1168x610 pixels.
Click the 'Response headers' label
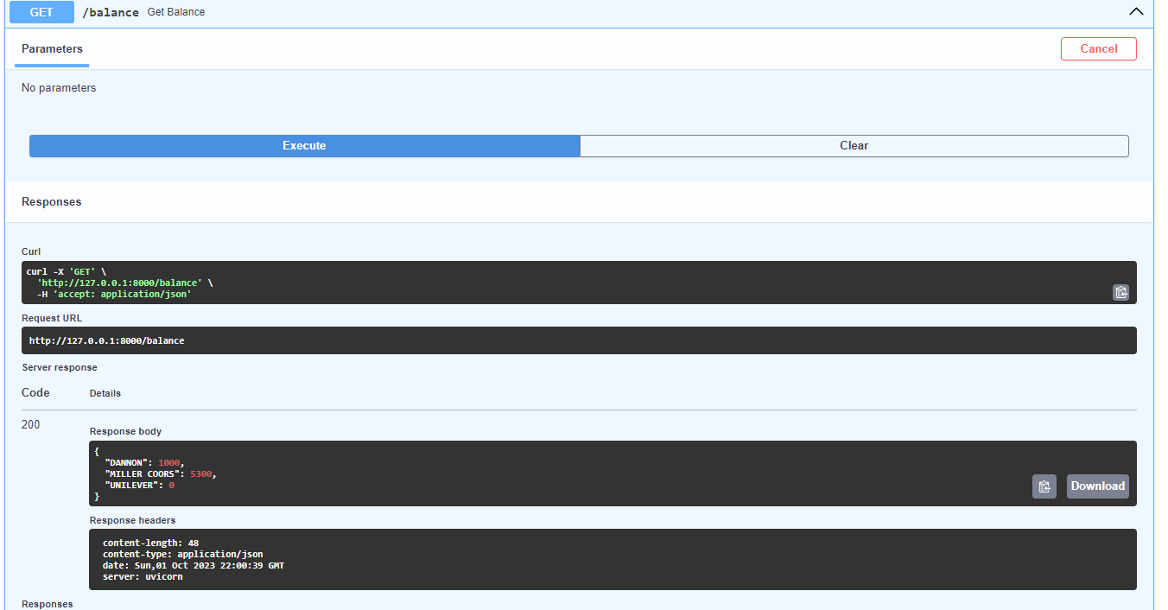[x=133, y=520]
